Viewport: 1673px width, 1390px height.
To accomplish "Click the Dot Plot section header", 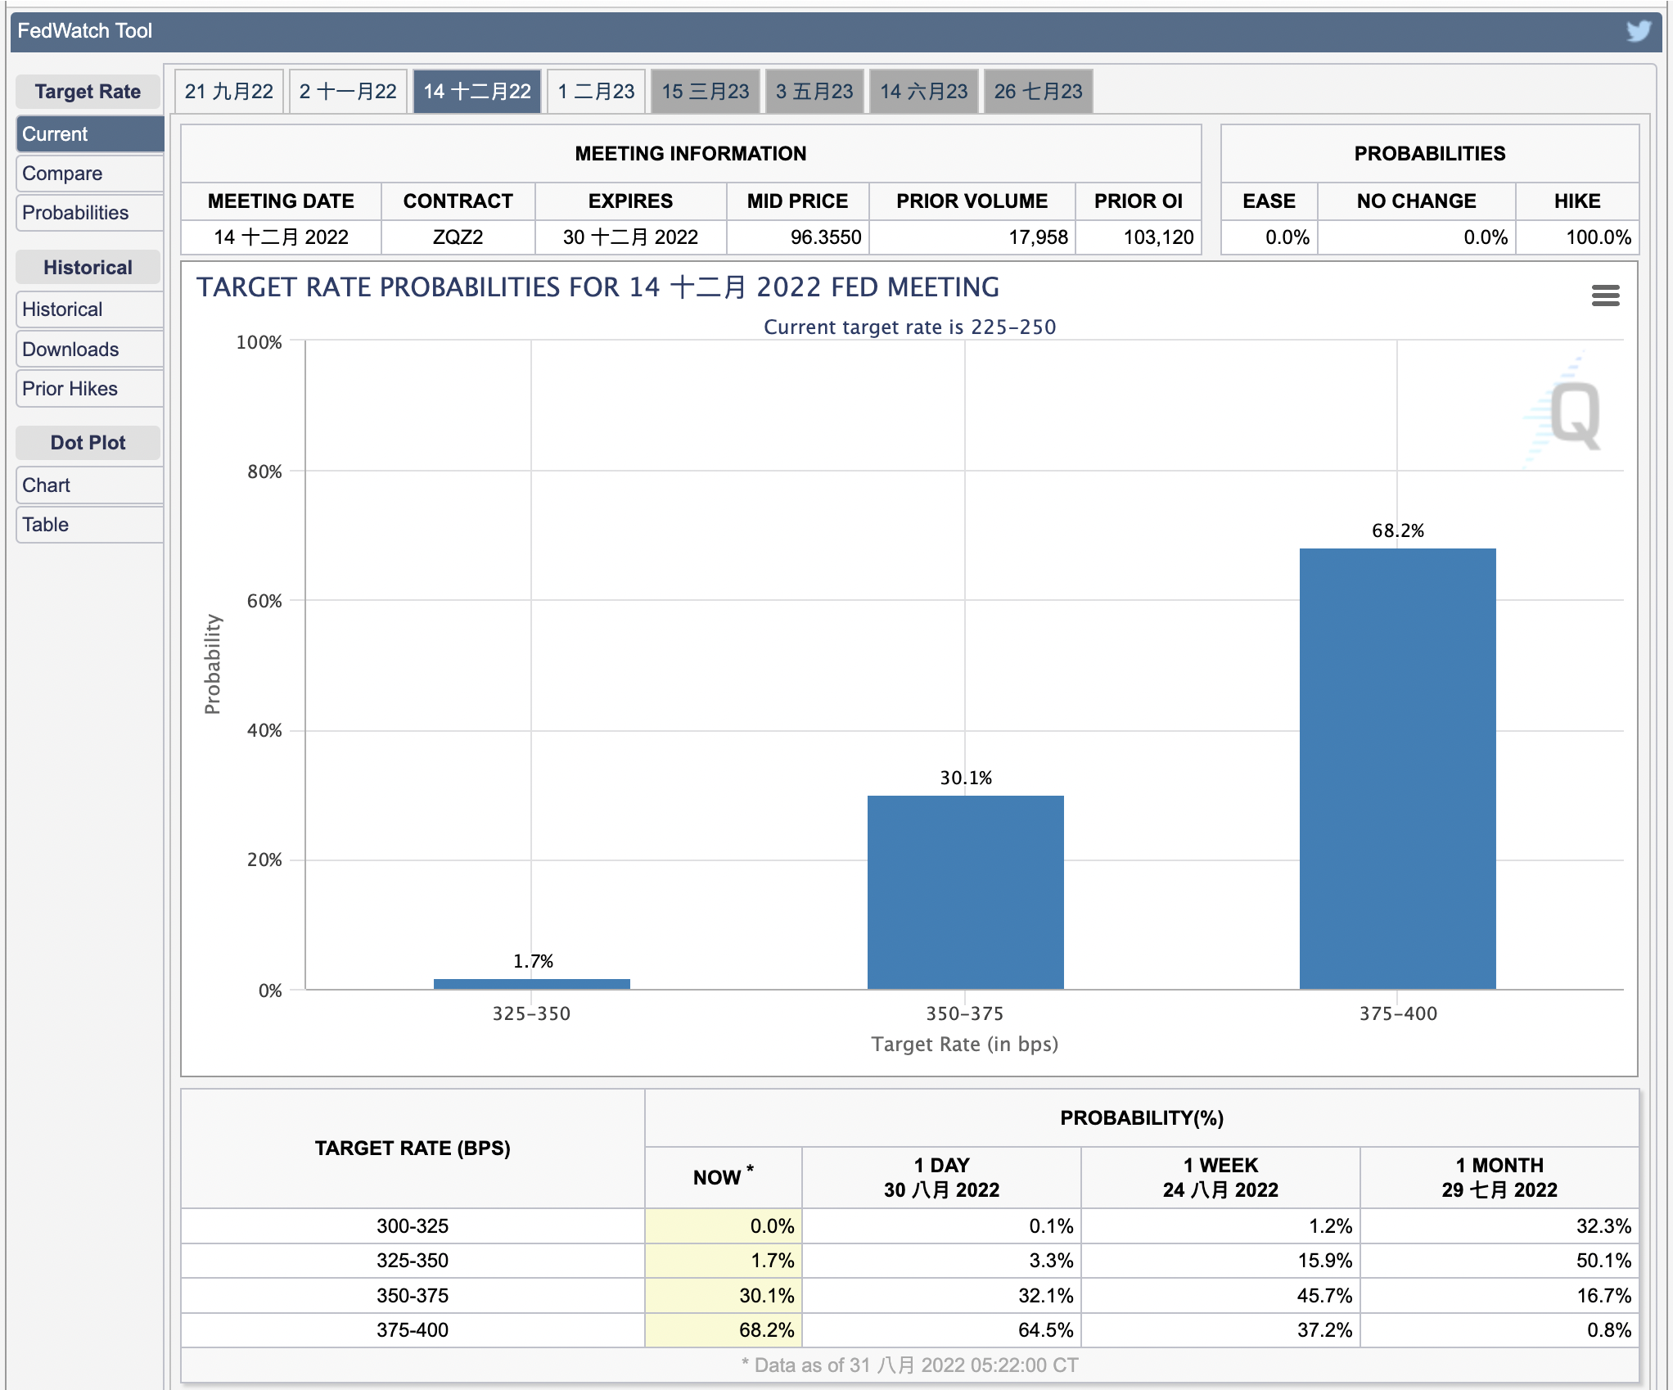I will [x=88, y=443].
